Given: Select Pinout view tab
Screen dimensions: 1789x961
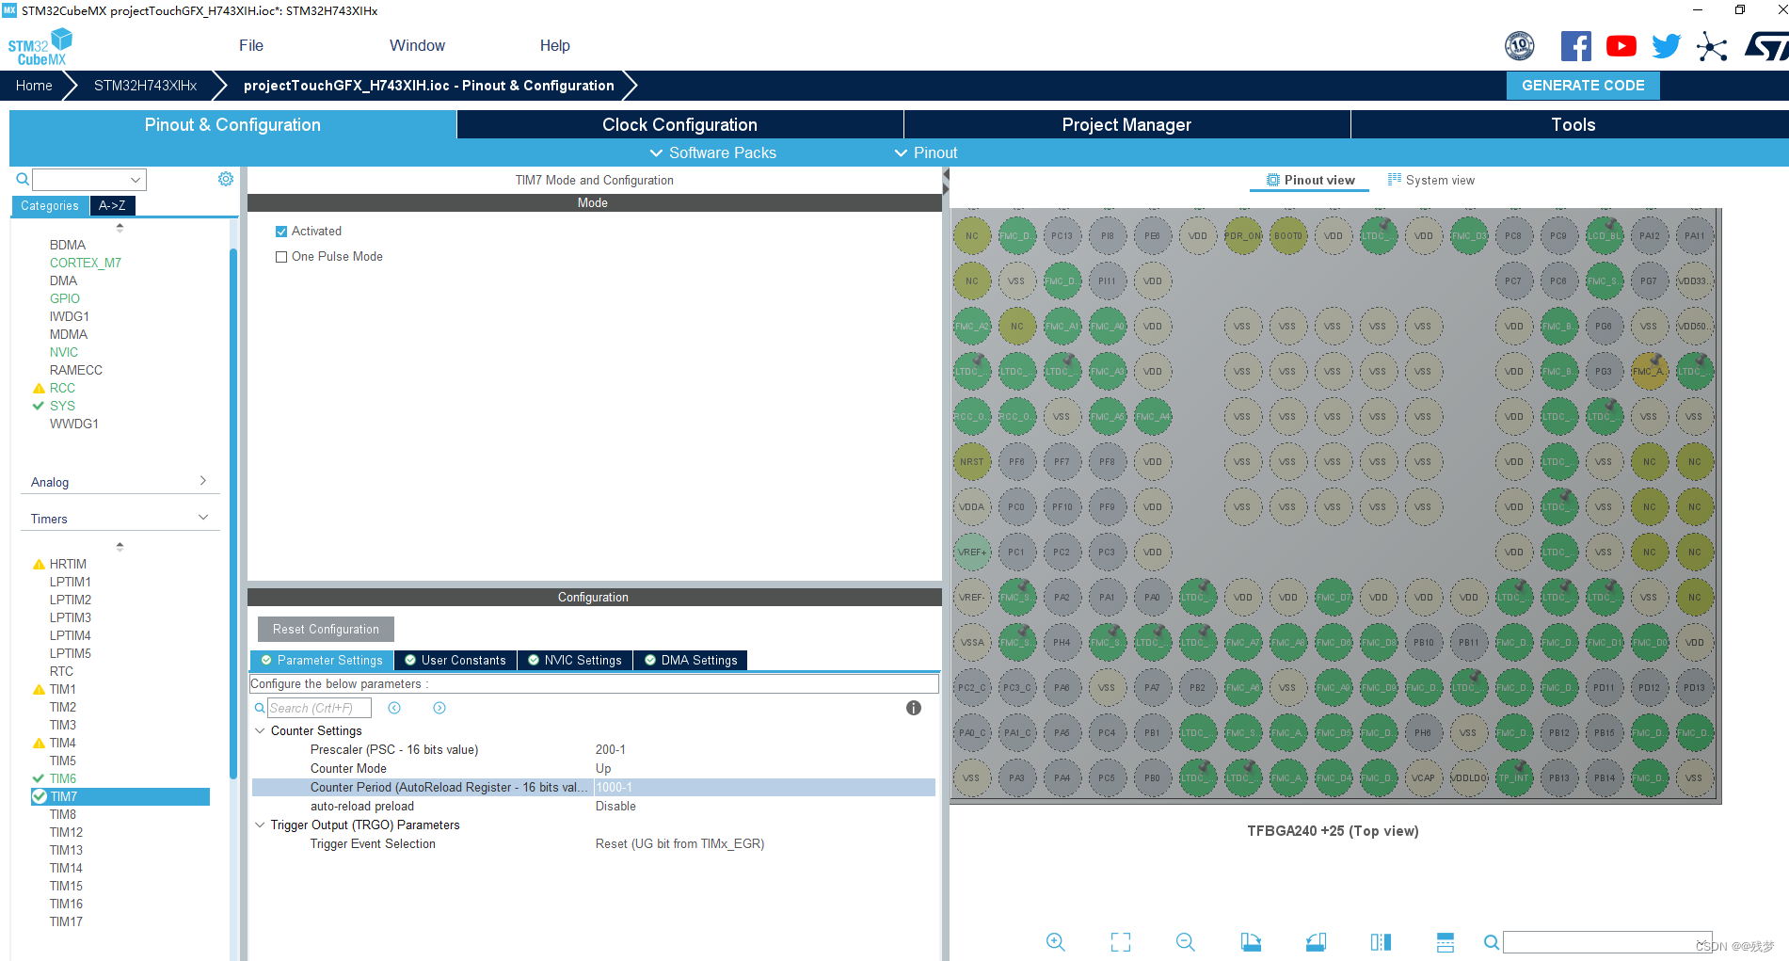Looking at the screenshot, I should click(1309, 180).
